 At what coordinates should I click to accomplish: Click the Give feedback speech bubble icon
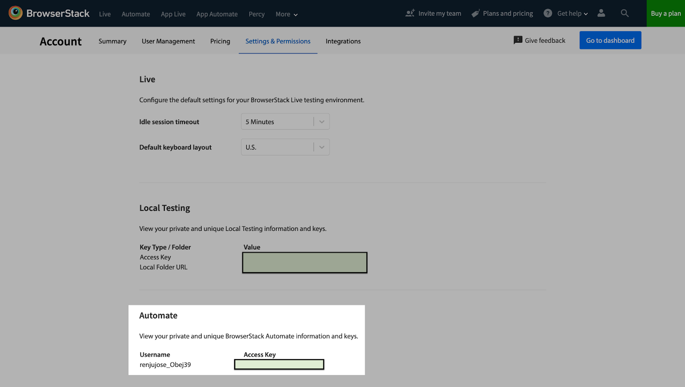coord(518,40)
